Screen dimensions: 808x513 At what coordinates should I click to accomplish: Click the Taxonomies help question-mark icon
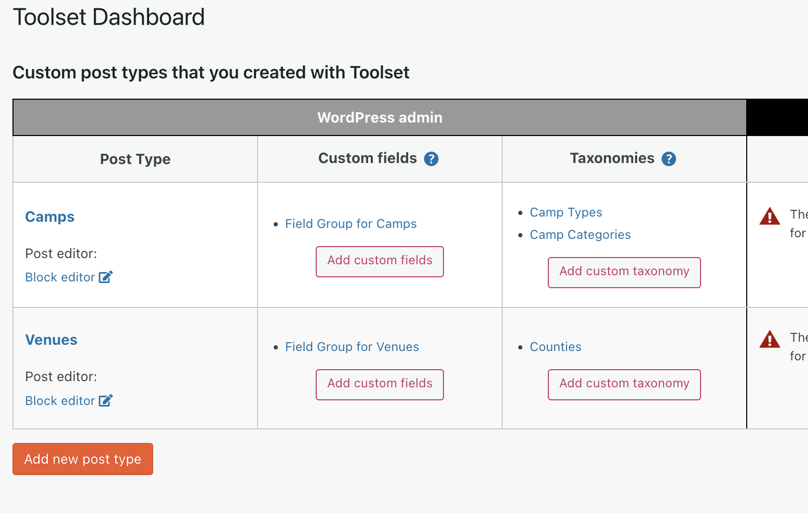[669, 159]
